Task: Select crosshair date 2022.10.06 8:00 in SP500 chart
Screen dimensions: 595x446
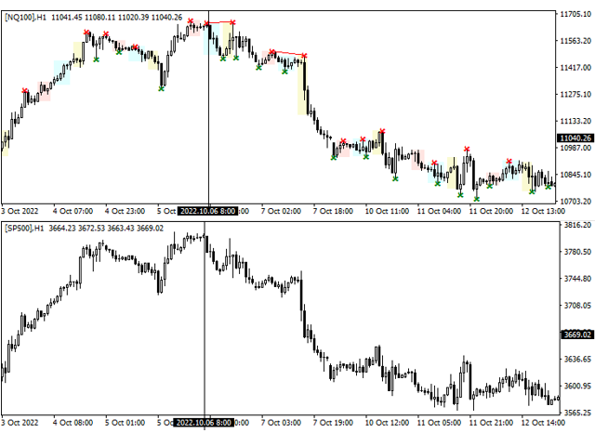Action: click(204, 423)
